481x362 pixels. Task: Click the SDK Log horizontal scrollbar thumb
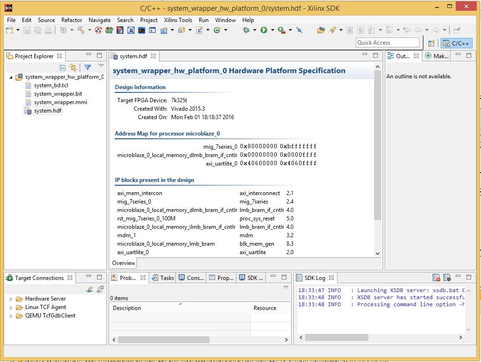pos(337,338)
